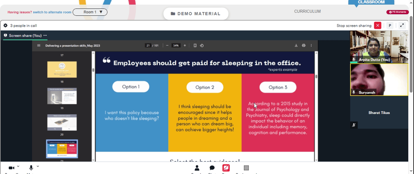The image size is (414, 174).
Task: Click Option 1 text 'I want this policy'
Action: [132, 115]
